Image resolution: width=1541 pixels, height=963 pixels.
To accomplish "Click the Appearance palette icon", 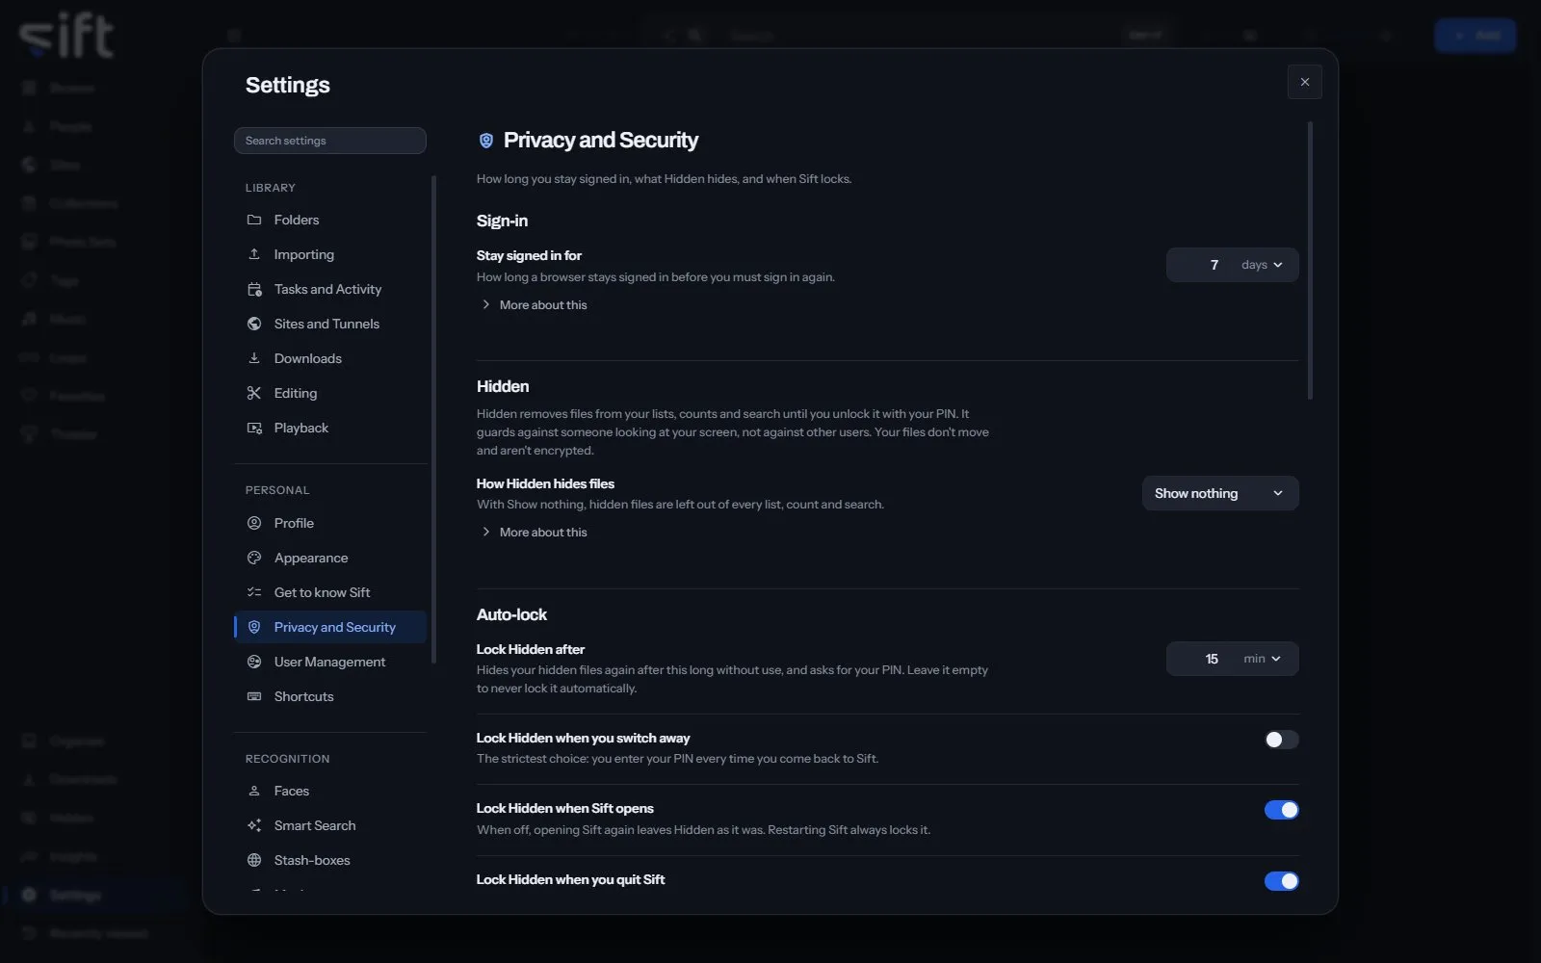I will [x=254, y=558].
